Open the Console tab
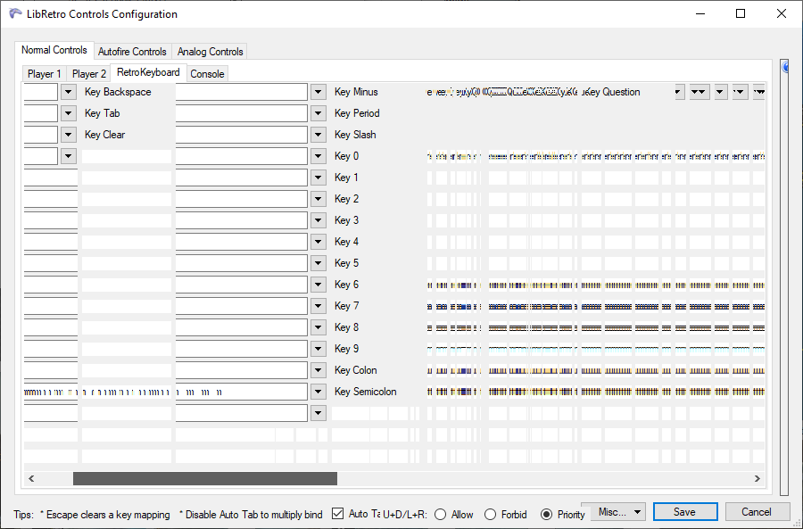This screenshot has height=529, width=803. click(x=207, y=73)
